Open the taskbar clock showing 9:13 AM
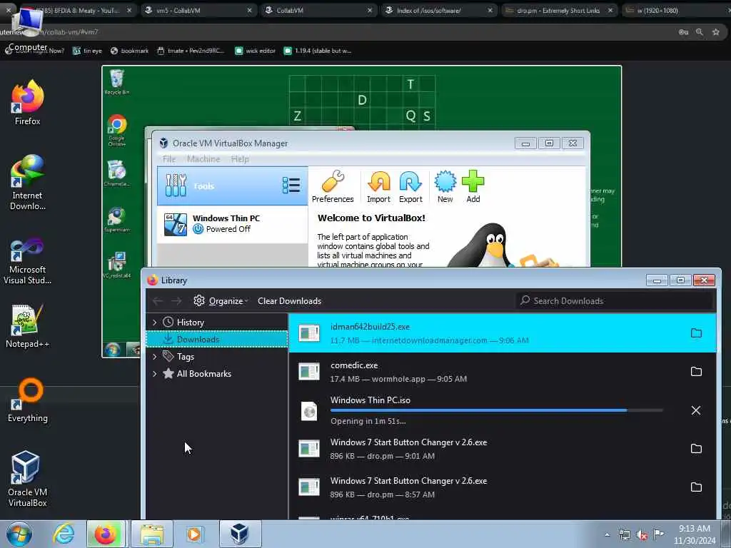This screenshot has width=731, height=548. pos(694,534)
